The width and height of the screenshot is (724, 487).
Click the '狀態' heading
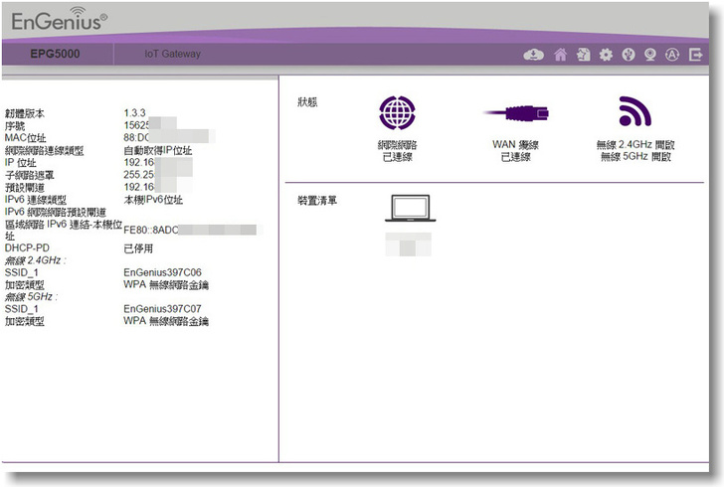(307, 102)
